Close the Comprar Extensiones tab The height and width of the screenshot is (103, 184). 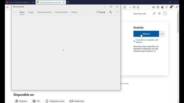point(64,2)
